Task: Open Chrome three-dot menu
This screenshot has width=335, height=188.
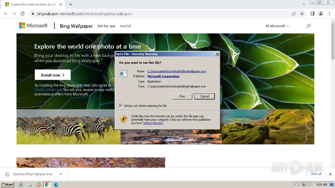Action: (330, 14)
